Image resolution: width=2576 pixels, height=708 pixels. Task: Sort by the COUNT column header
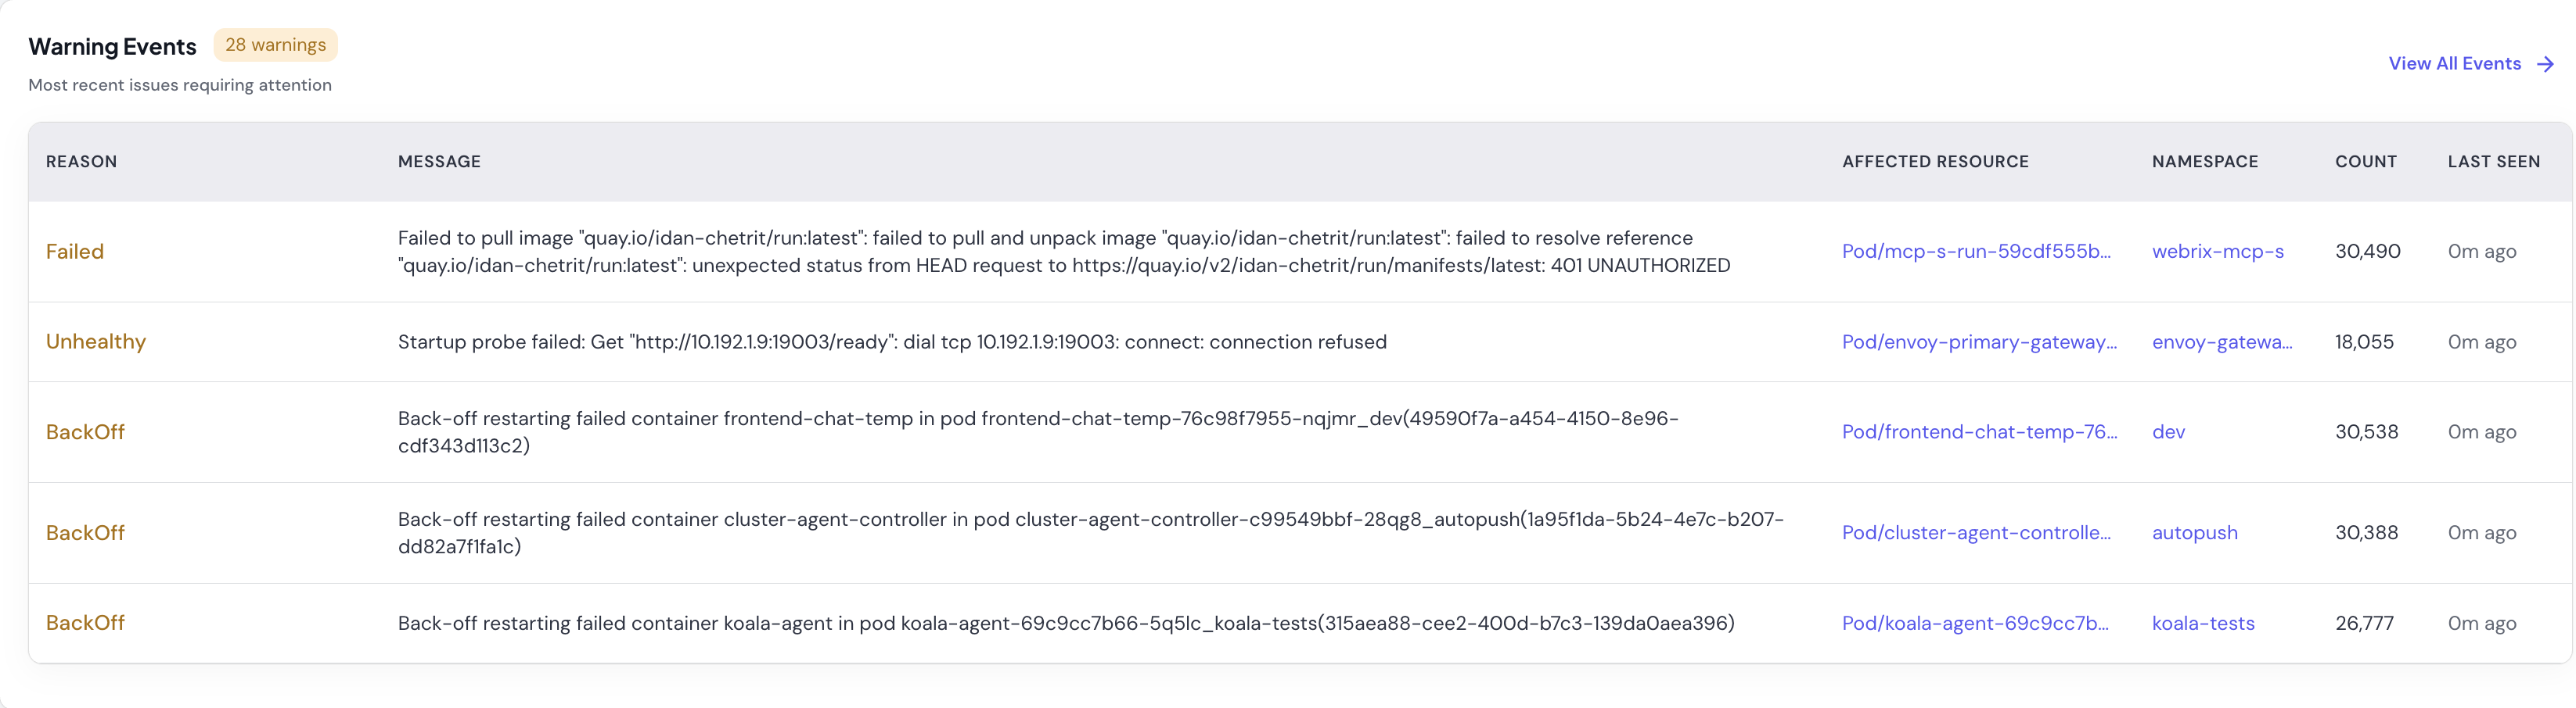[2366, 161]
